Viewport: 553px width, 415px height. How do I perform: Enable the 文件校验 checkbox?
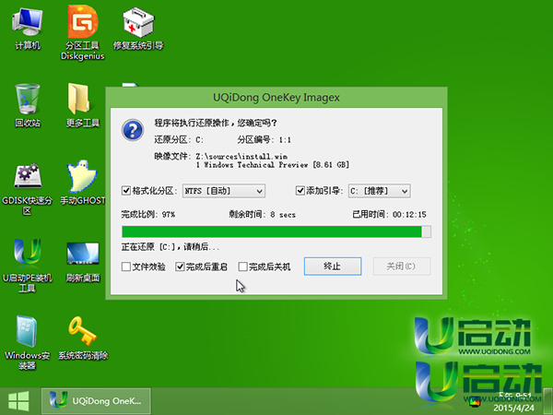click(126, 267)
